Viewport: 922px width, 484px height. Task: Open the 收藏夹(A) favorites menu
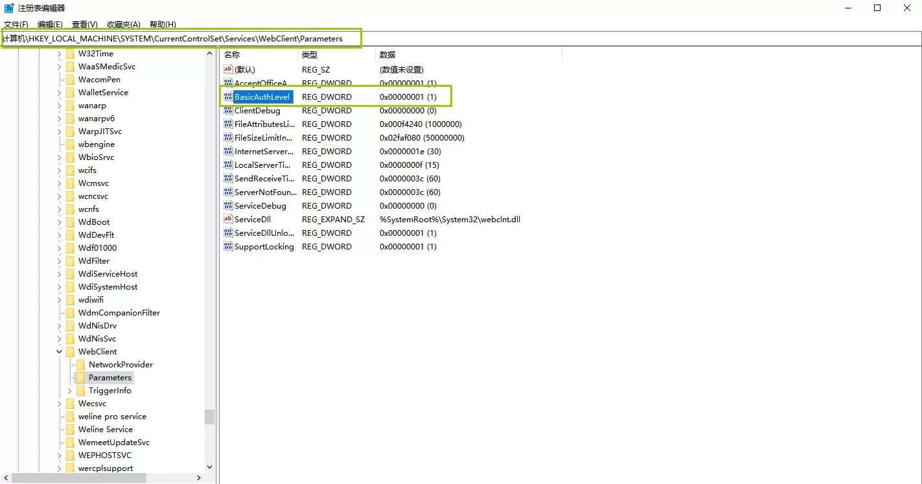point(123,25)
